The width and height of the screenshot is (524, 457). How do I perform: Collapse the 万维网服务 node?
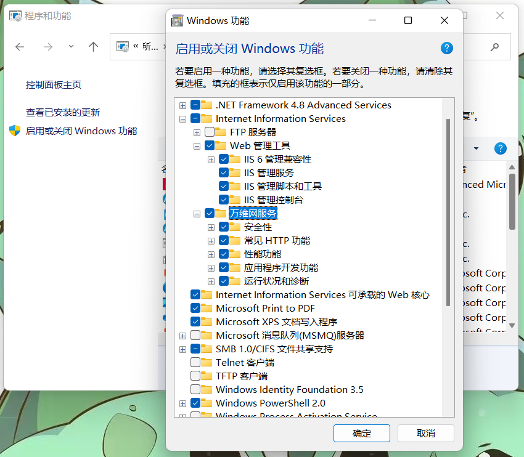[x=197, y=214]
